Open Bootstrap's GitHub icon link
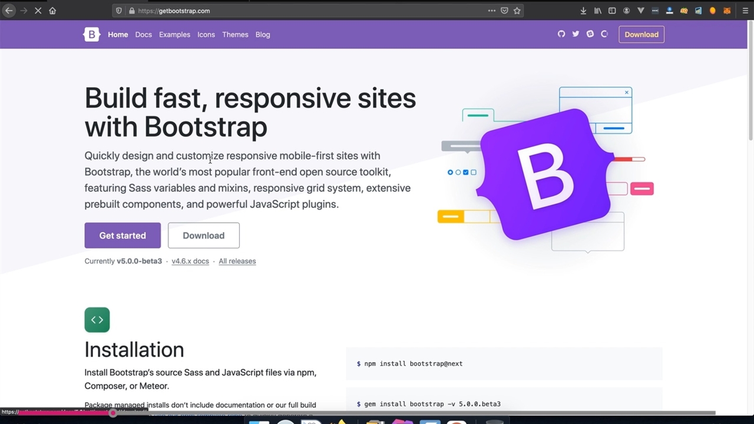Viewport: 754px width, 424px height. click(561, 34)
